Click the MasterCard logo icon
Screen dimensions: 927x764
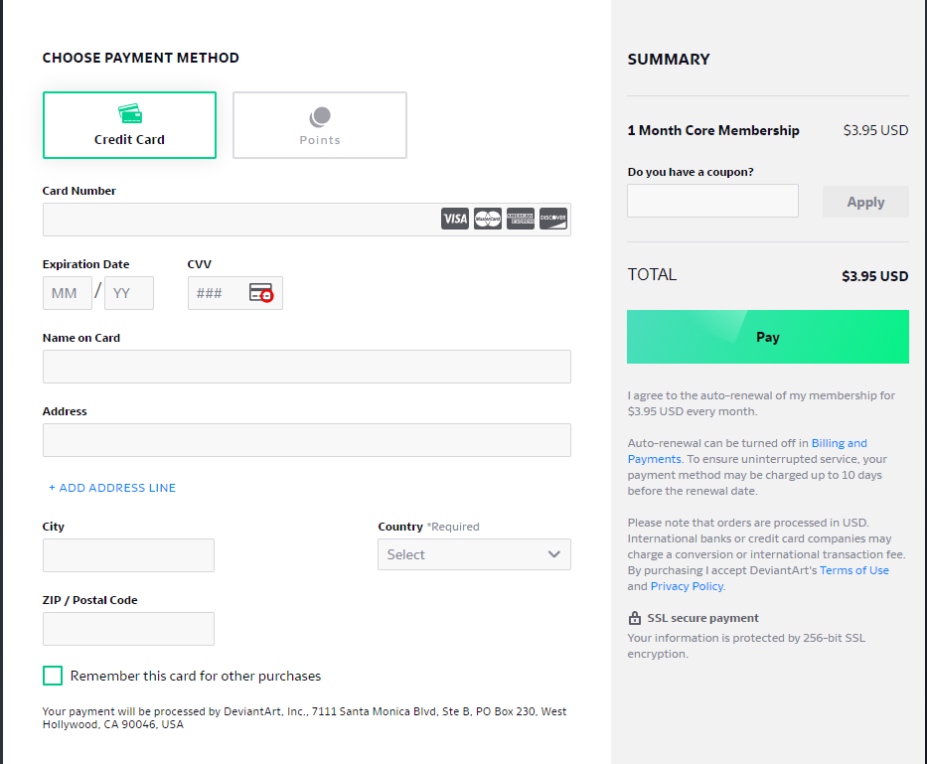click(x=488, y=219)
